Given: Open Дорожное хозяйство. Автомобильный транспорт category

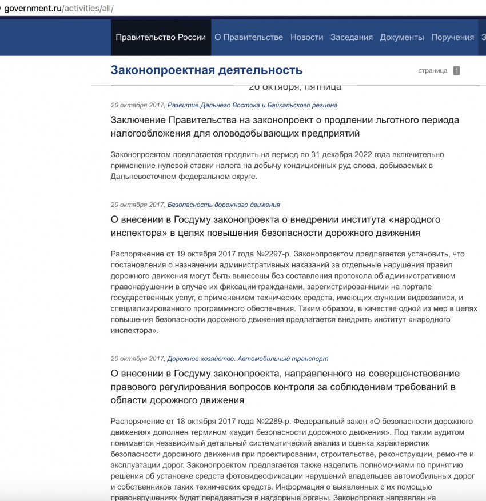Looking at the screenshot, I should pyautogui.click(x=248, y=359).
